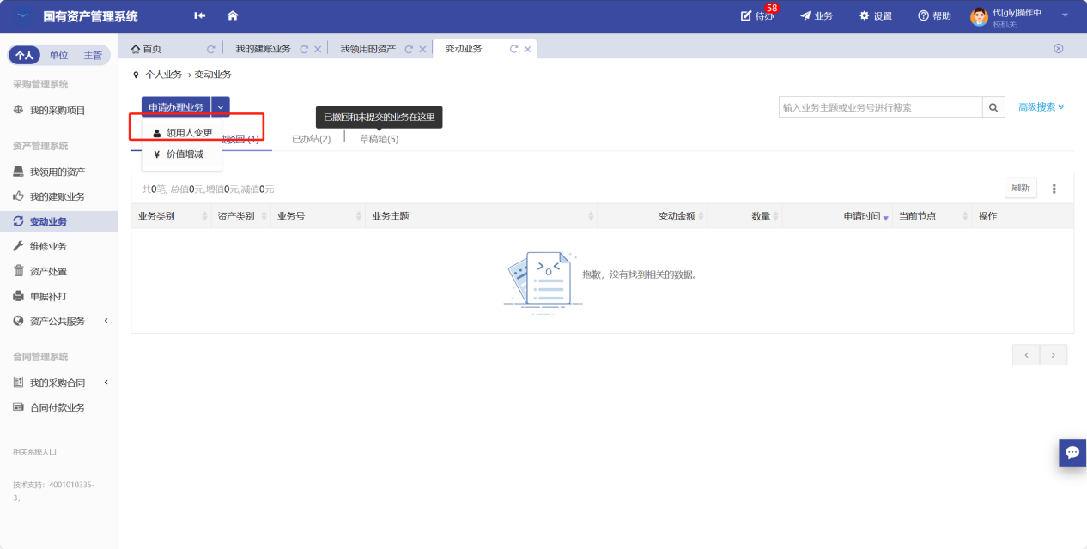Reload the 我领用的资产 tab
This screenshot has height=549, width=1087.
(x=409, y=50)
